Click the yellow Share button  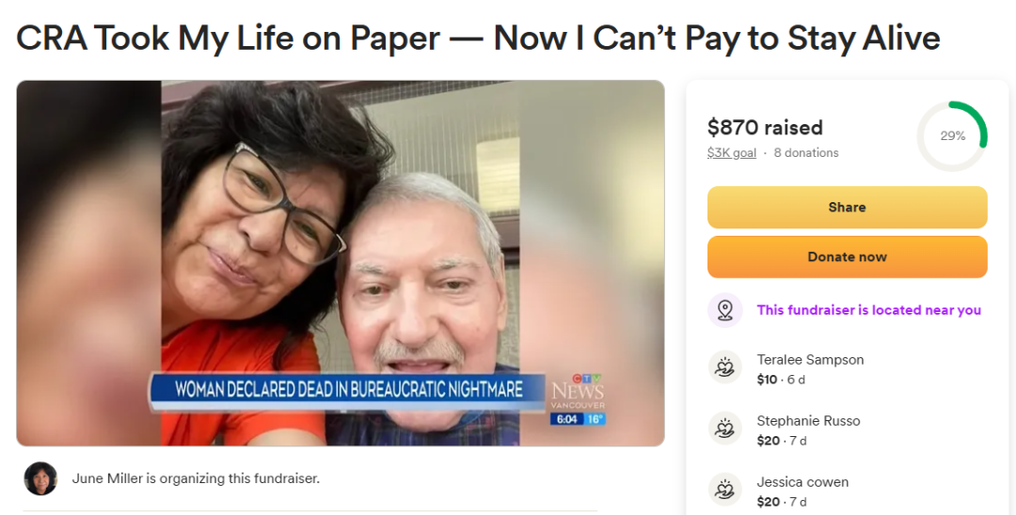coord(847,207)
